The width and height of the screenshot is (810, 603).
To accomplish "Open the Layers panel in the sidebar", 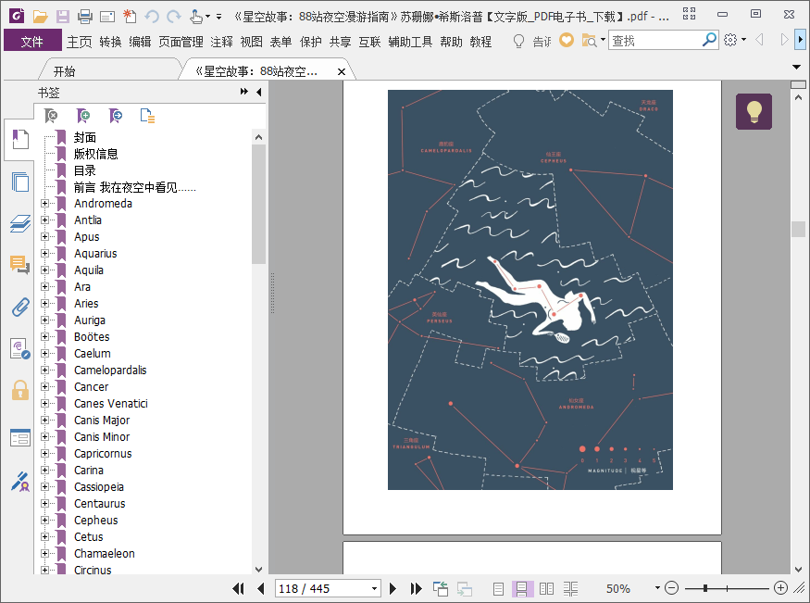I will (20, 223).
